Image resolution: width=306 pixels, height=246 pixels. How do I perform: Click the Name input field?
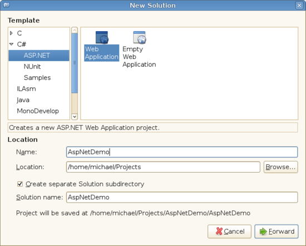182,152
